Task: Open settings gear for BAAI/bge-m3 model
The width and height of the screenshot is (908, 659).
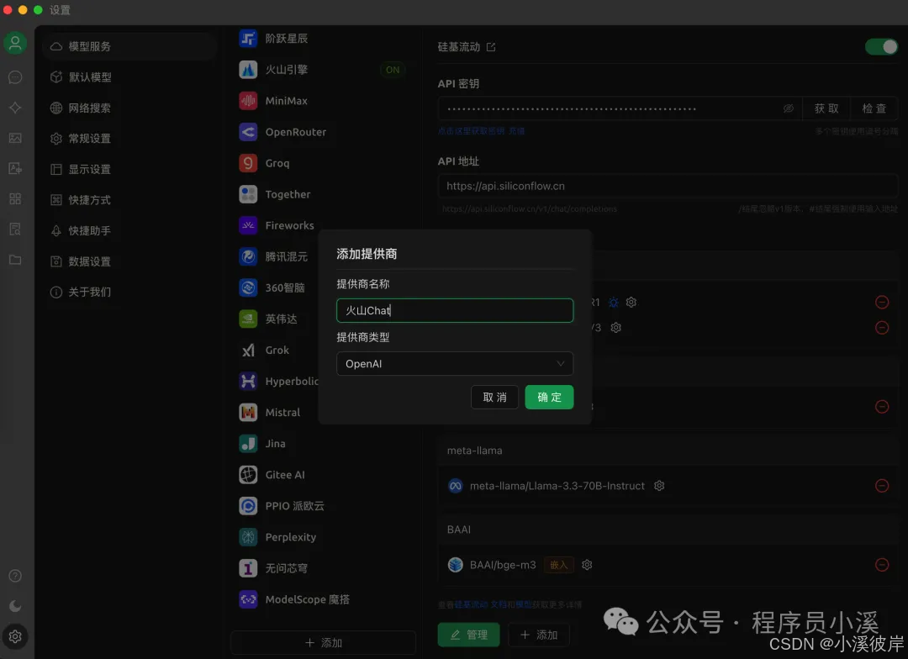Action: point(587,565)
